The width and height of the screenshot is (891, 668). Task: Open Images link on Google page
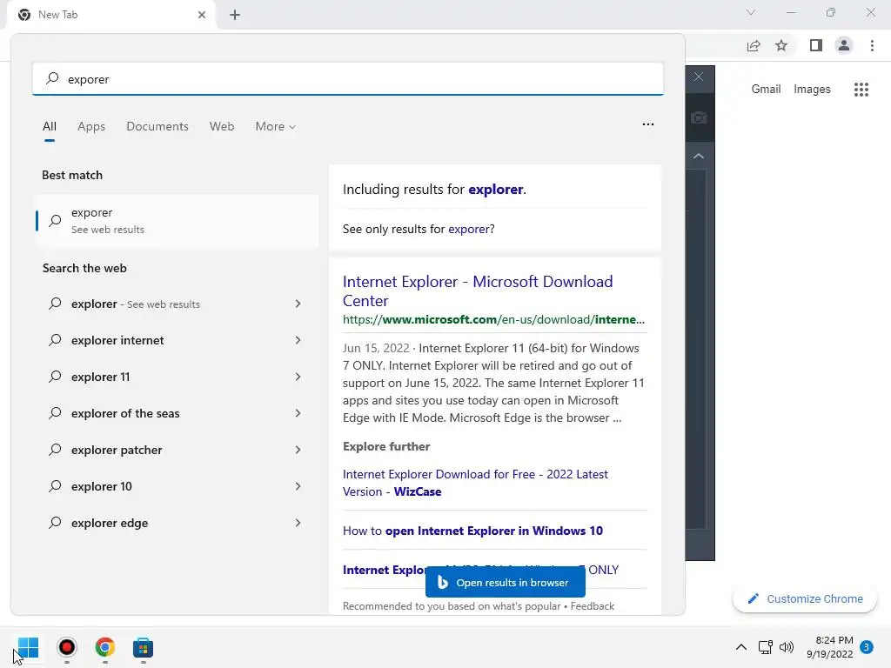[812, 90]
